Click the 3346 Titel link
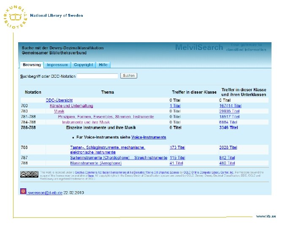304x228 pixels. (228, 128)
